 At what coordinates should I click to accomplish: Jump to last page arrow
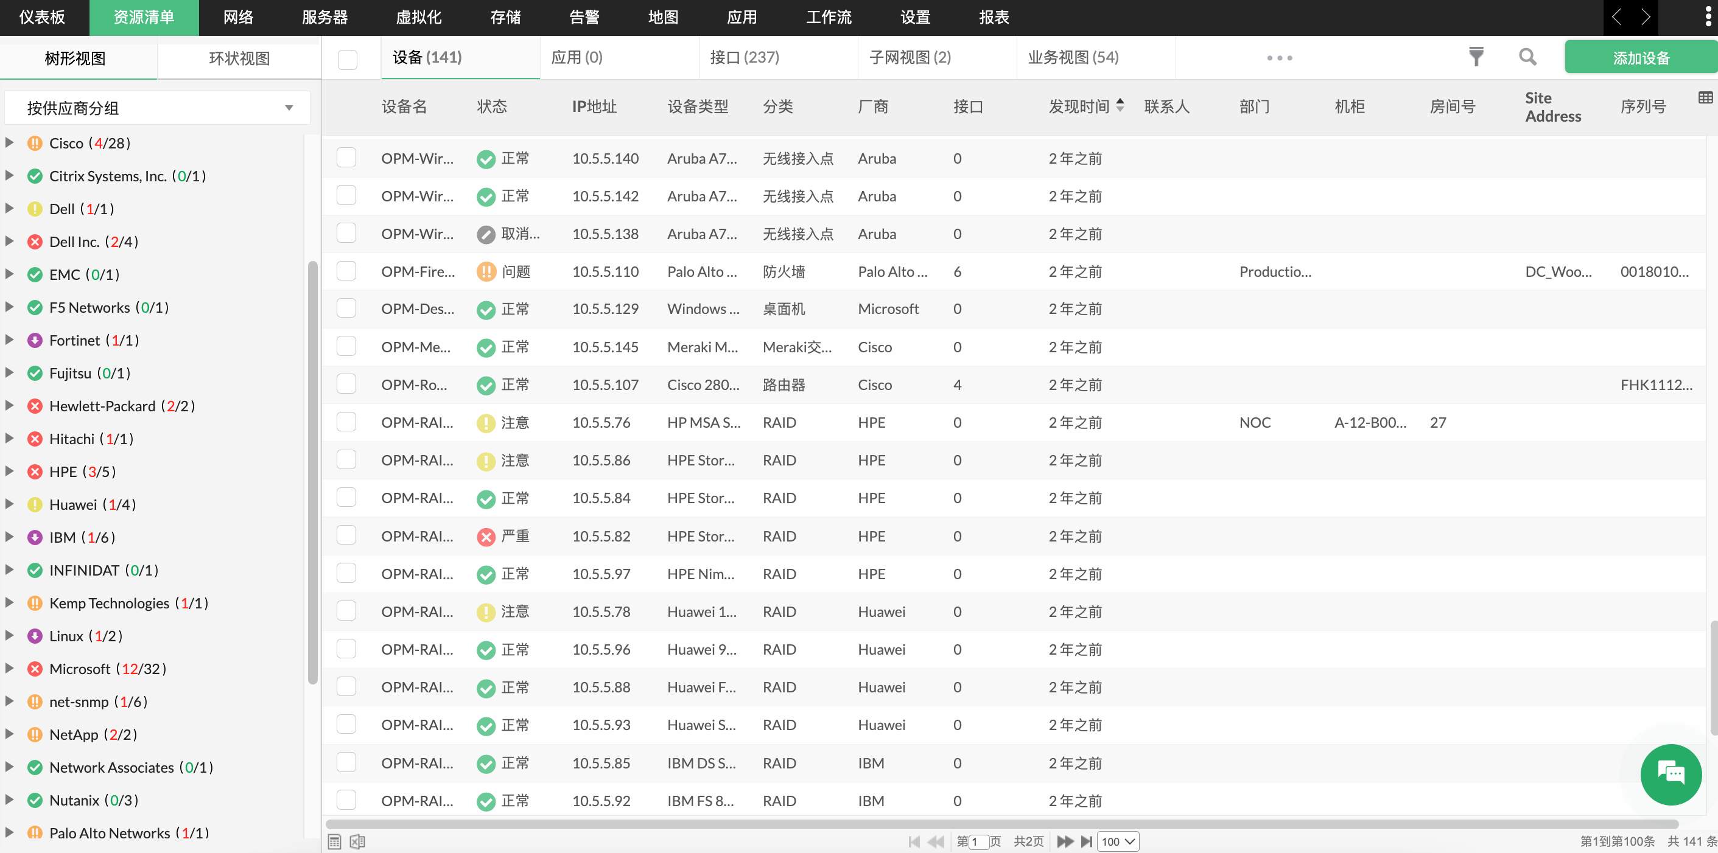click(x=1087, y=841)
